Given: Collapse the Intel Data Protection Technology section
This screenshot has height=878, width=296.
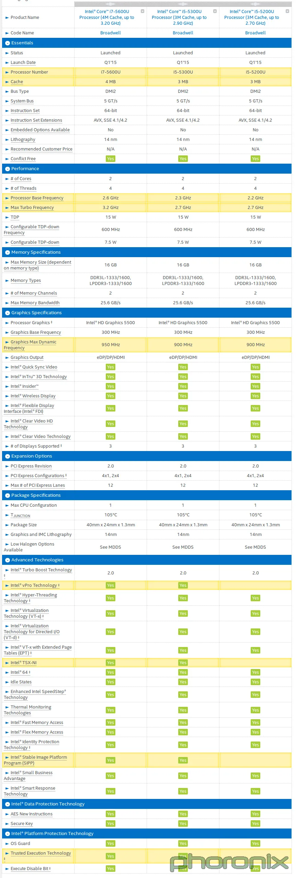Looking at the screenshot, I should pos(8,804).
